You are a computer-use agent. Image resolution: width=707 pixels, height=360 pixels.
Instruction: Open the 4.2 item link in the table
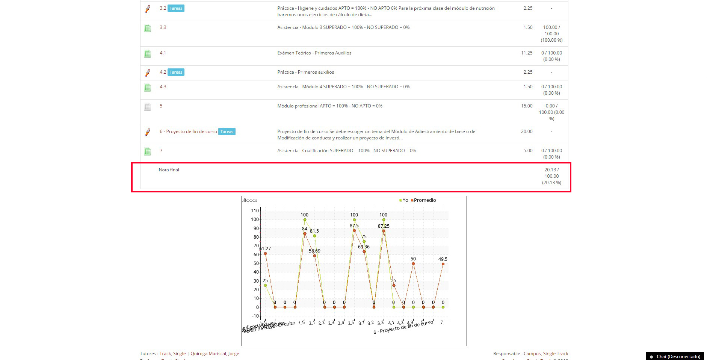[163, 72]
